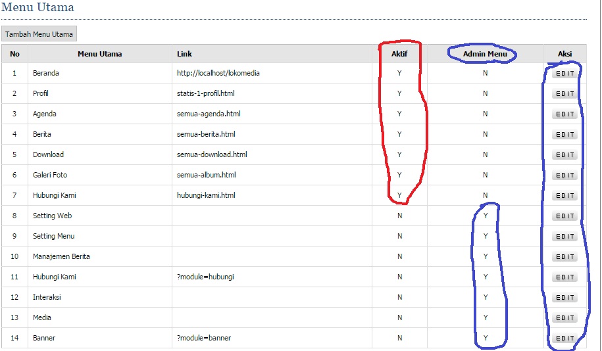The image size is (602, 351).
Task: Edit the Media menu row
Action: click(x=564, y=317)
